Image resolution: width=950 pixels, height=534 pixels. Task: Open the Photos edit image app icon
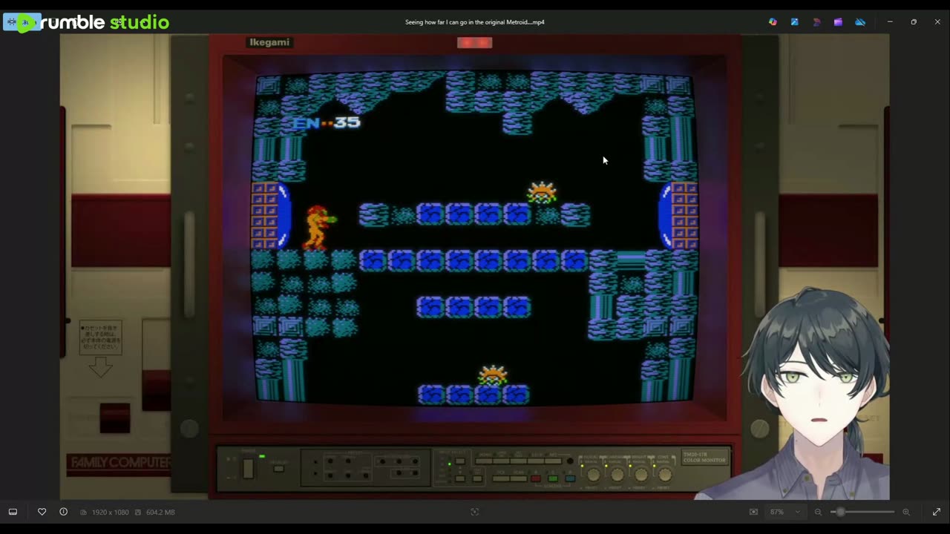[795, 22]
